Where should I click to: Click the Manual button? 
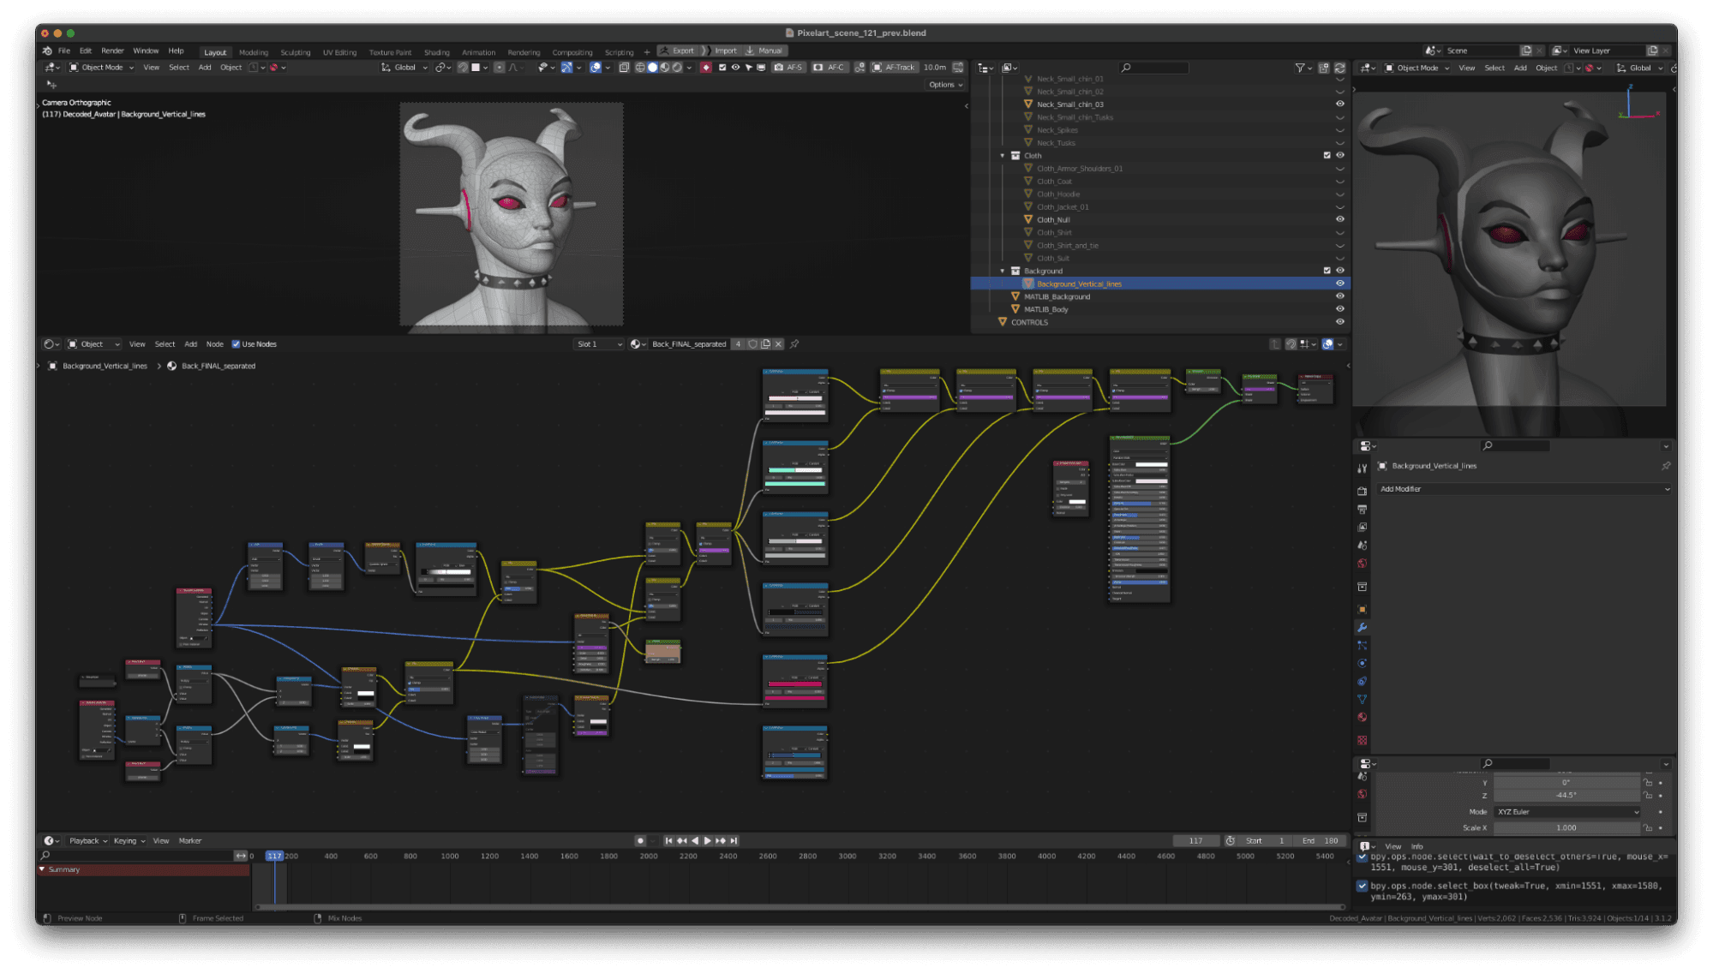pos(765,51)
